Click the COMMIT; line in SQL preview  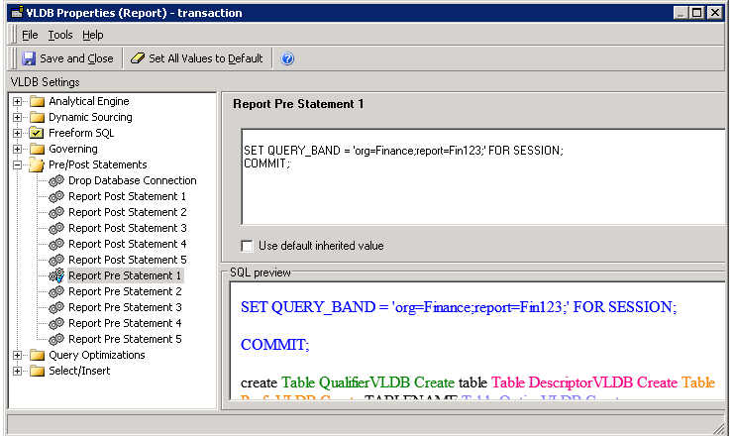pos(275,345)
